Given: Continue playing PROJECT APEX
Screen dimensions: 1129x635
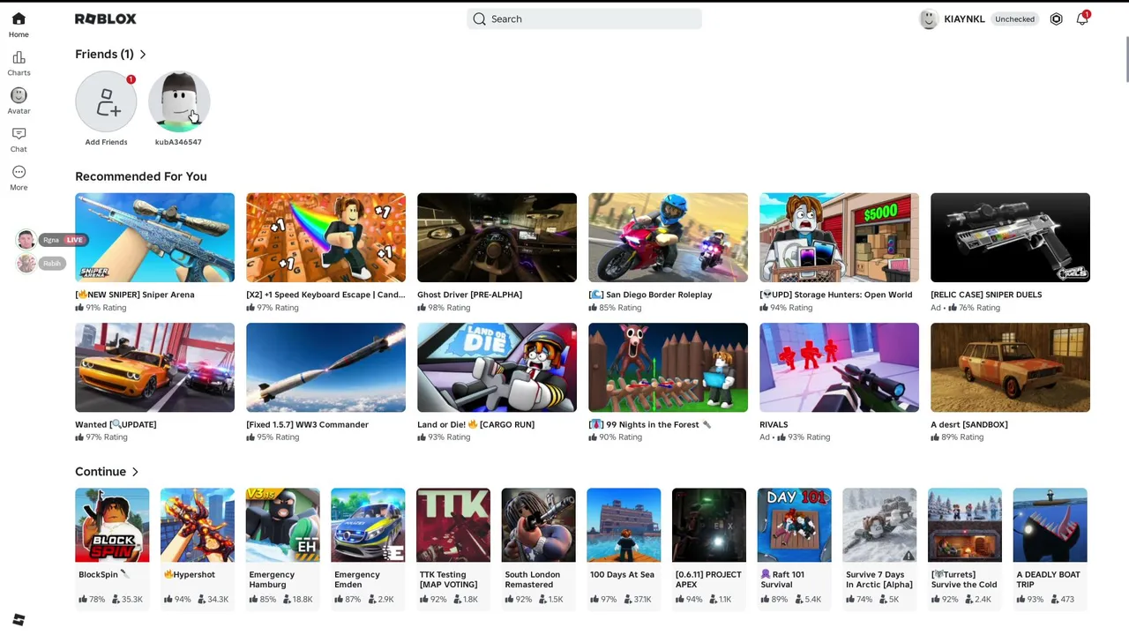Looking at the screenshot, I should point(709,525).
